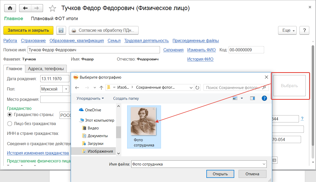Open the "Страхование" link

(33, 40)
